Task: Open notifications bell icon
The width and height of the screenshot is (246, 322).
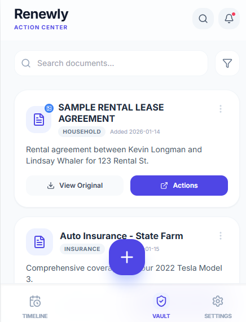Action: [x=229, y=19]
